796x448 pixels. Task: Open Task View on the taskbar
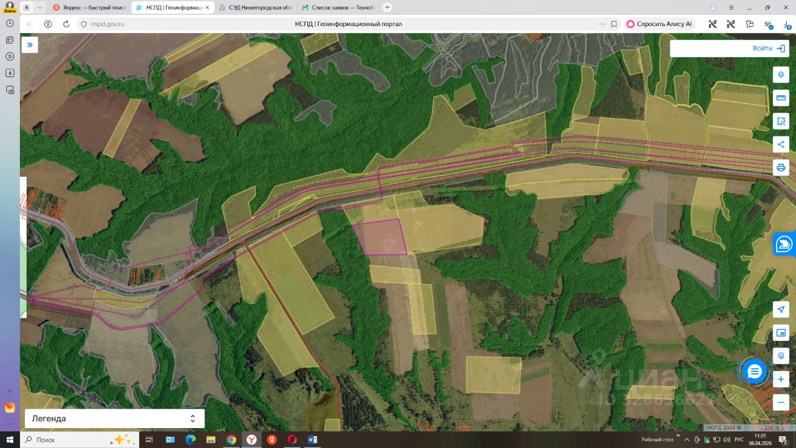click(x=149, y=440)
